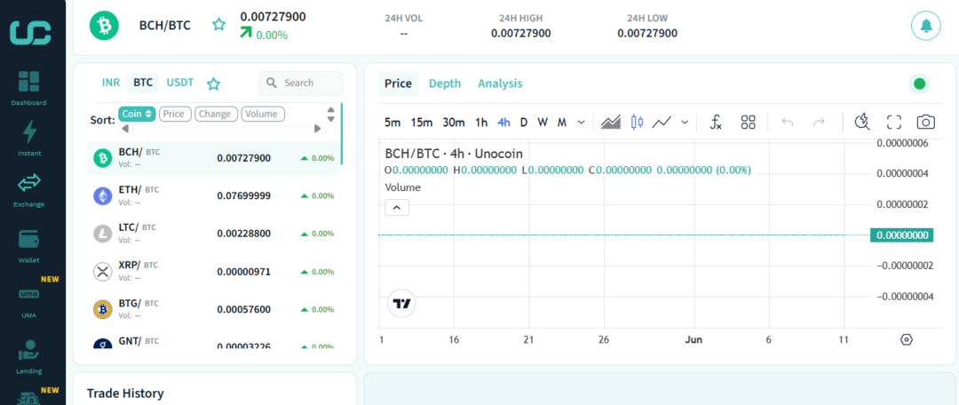Select the BCH/BTC market row
959x405 pixels.
click(214, 158)
